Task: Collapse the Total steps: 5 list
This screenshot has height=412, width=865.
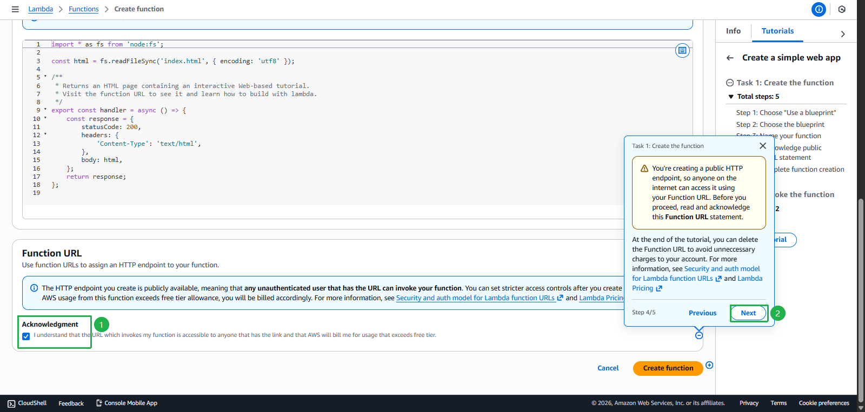Action: (731, 97)
